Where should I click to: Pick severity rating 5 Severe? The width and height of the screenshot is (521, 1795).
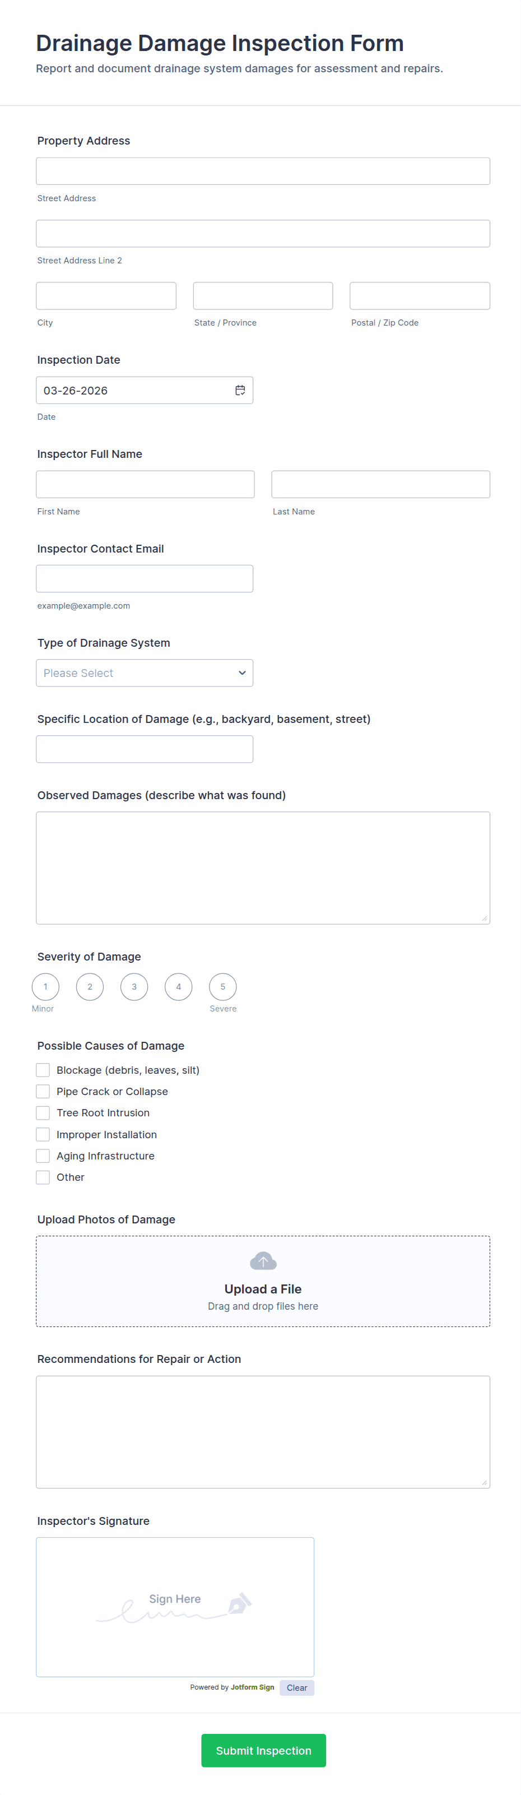pos(223,987)
